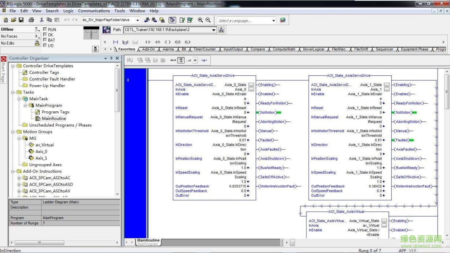Open the Select a Language dropdown
450x253 pixels.
[273, 21]
